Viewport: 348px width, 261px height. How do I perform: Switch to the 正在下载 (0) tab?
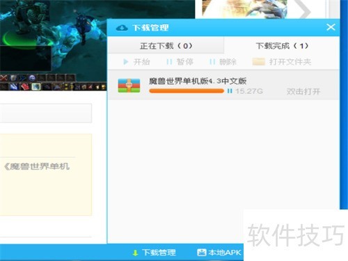click(x=166, y=46)
